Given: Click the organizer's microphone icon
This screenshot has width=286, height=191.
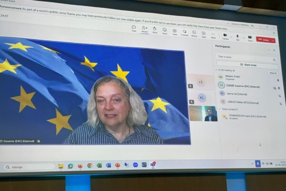Looking at the screenshot, I should coord(278,80).
